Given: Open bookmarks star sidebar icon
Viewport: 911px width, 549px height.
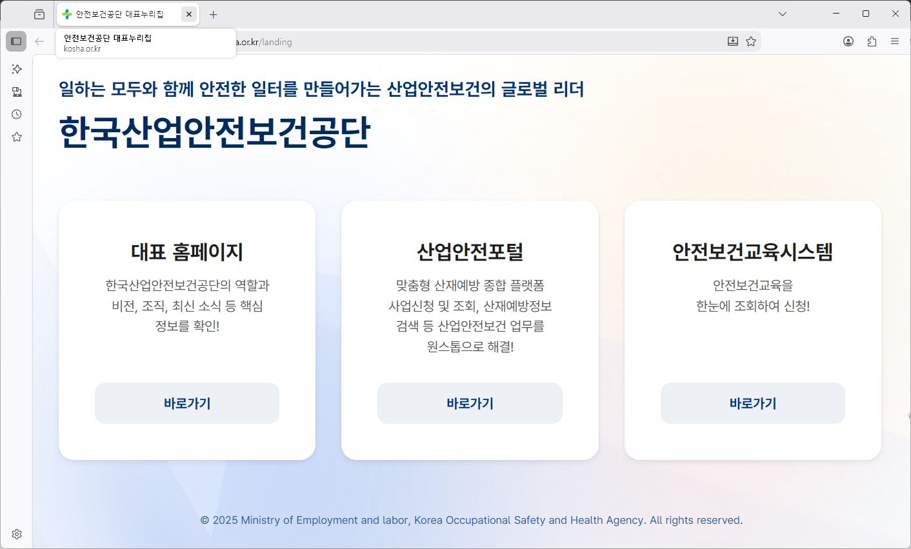Looking at the screenshot, I should click(17, 137).
